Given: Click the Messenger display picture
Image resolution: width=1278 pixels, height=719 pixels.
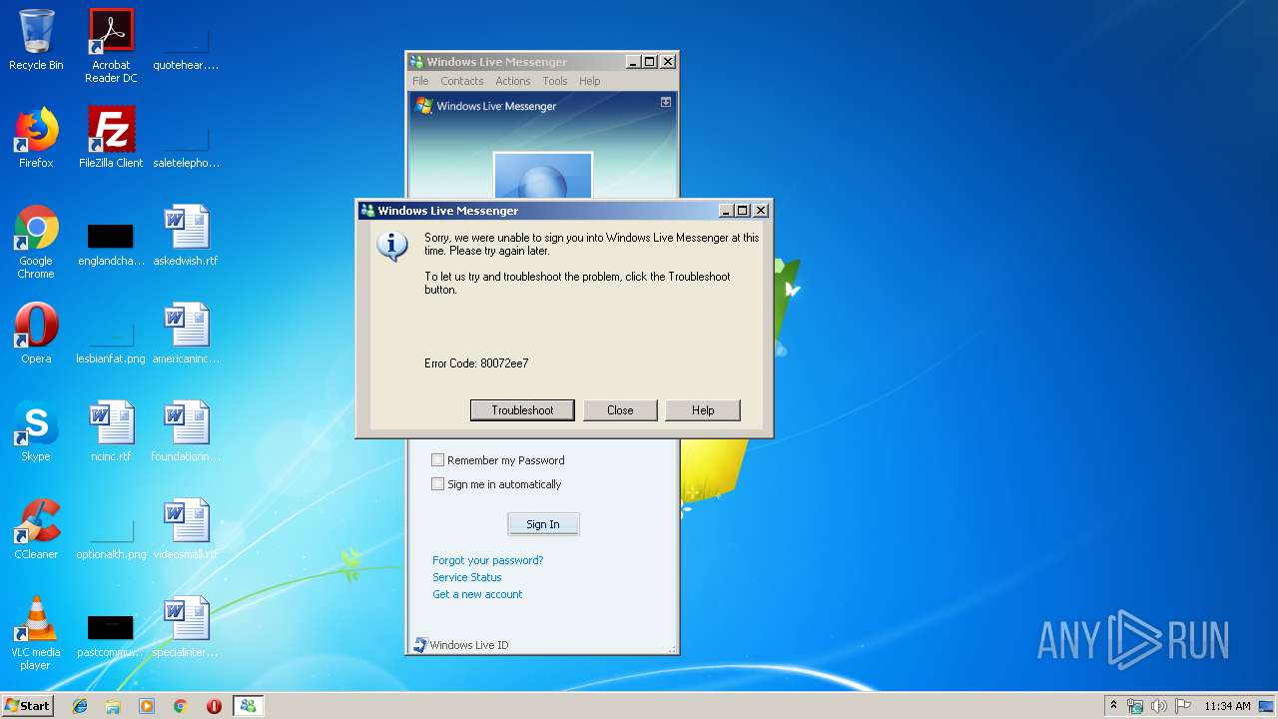Looking at the screenshot, I should (x=543, y=176).
